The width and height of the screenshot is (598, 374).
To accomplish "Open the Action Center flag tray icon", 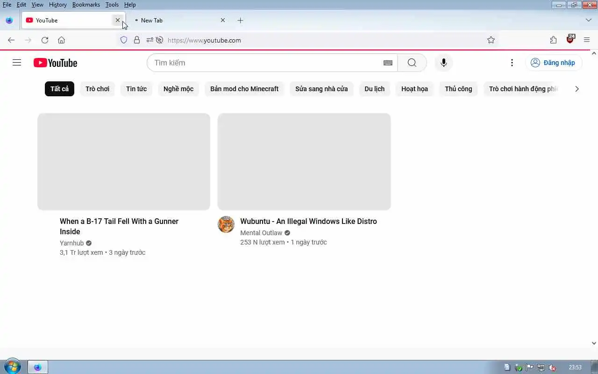I will coord(530,367).
